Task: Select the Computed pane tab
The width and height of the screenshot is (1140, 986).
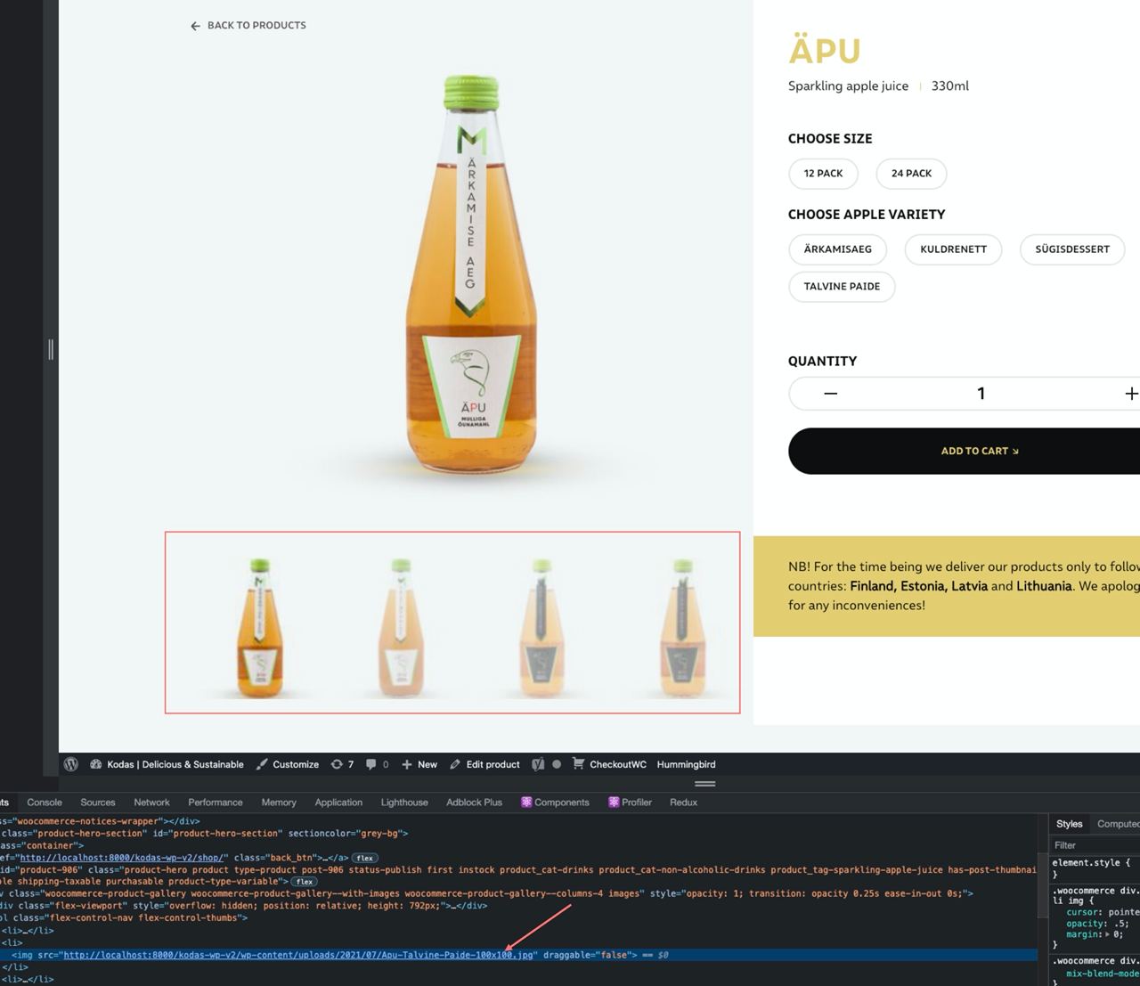Action: (1118, 824)
